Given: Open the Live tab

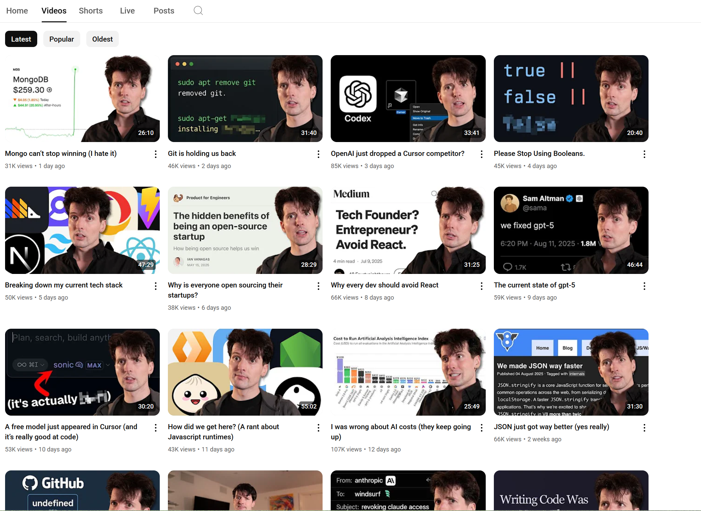Looking at the screenshot, I should tap(127, 11).
